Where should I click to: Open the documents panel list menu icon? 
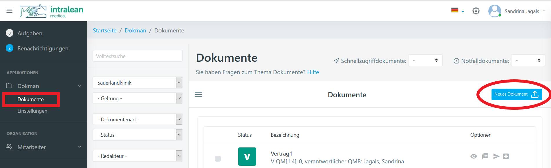coord(198,94)
